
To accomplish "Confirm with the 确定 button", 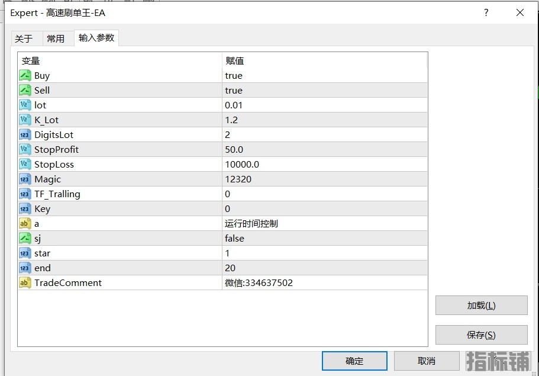I will [x=354, y=361].
